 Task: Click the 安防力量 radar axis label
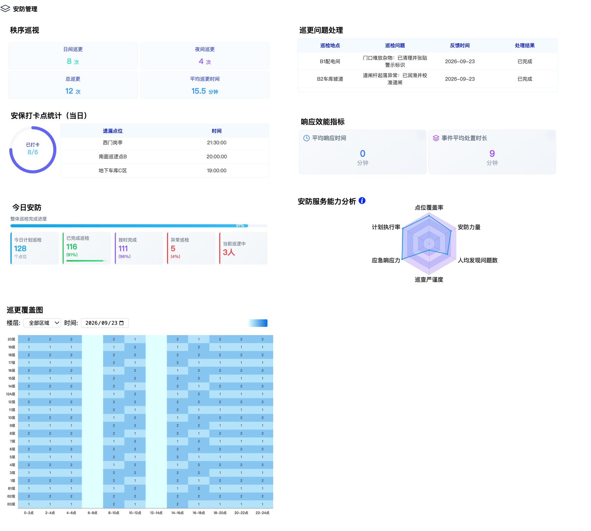[x=469, y=227]
